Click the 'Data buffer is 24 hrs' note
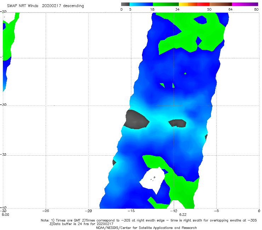Screen dimensions: 262x230 pos(81,224)
